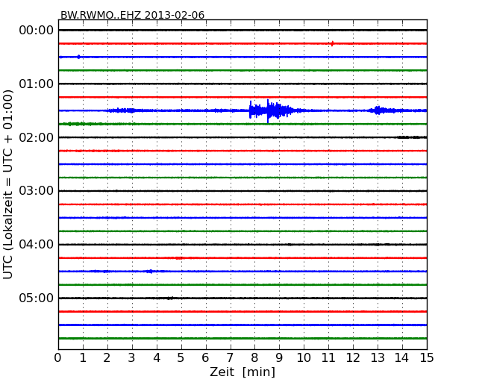The image size is (485, 388).
Task: Click the plot title BW.RWMO..EHZ 2013-02-06
Action: [x=132, y=15]
